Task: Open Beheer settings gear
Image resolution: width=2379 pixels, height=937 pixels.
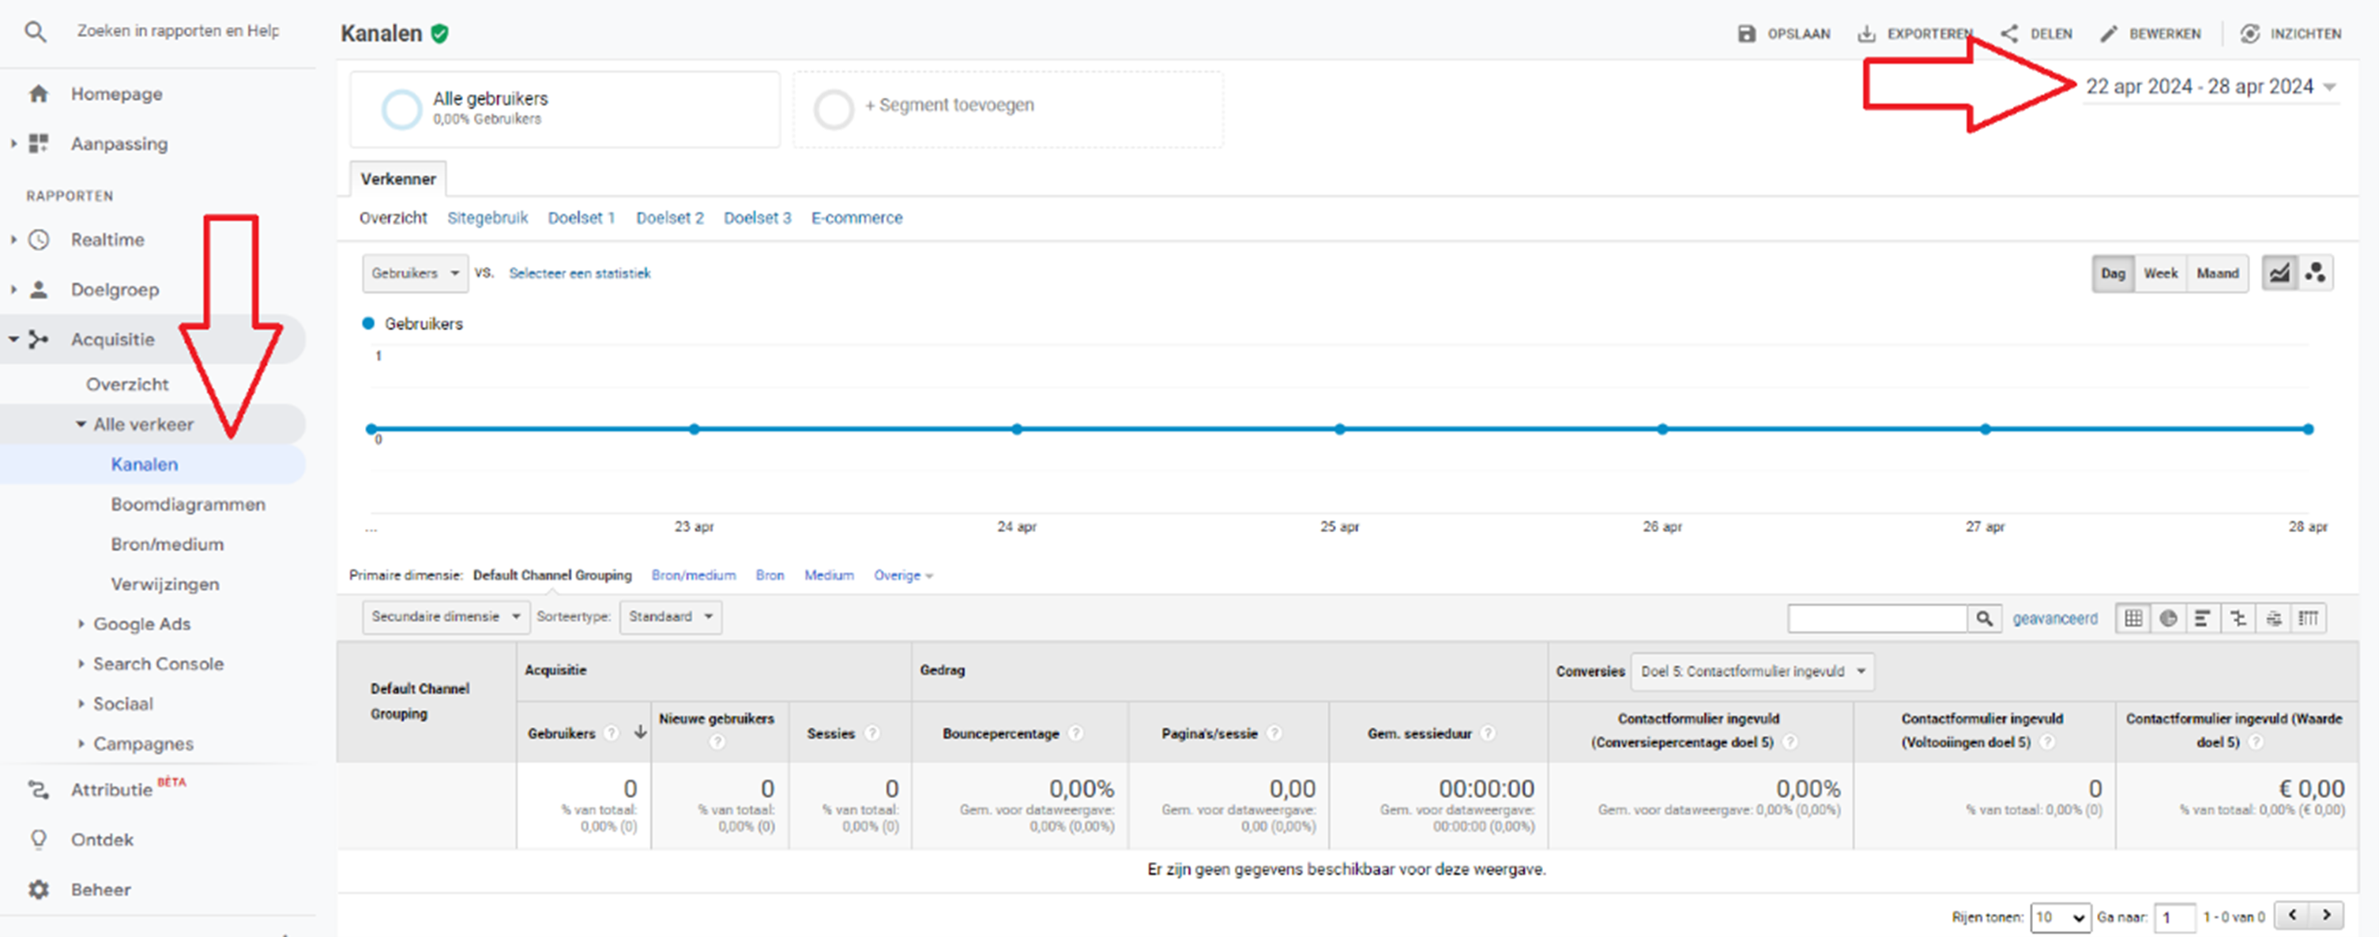Action: [38, 889]
